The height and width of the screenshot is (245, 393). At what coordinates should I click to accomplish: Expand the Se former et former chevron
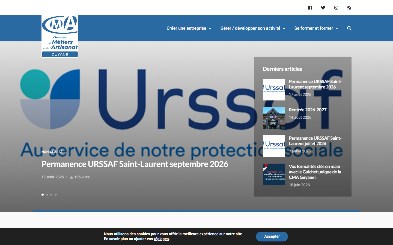click(337, 29)
